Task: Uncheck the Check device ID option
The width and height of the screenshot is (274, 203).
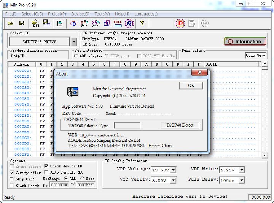Action: pos(46,166)
